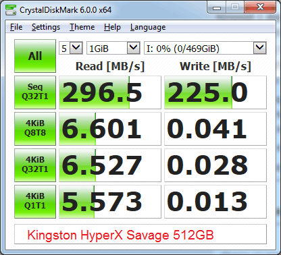Click the 4KiB Q32T1 read result 6.527
The height and width of the screenshot is (255, 281).
pos(110,165)
